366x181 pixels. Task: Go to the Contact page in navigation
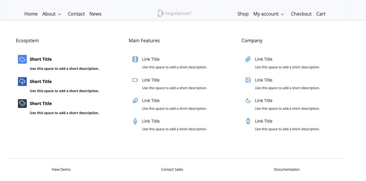76,14
